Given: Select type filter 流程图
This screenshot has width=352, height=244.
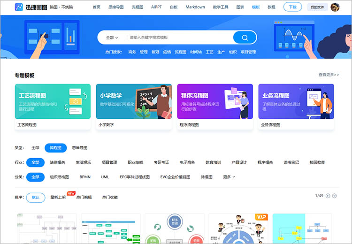Looking at the screenshot, I should pos(56,148).
